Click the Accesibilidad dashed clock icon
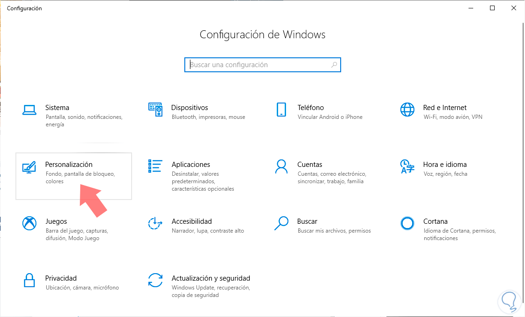 point(155,223)
